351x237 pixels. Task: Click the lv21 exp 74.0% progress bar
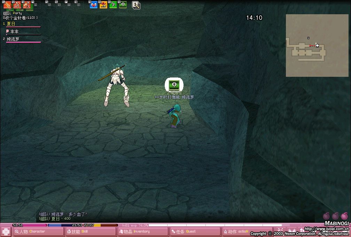[215, 226]
